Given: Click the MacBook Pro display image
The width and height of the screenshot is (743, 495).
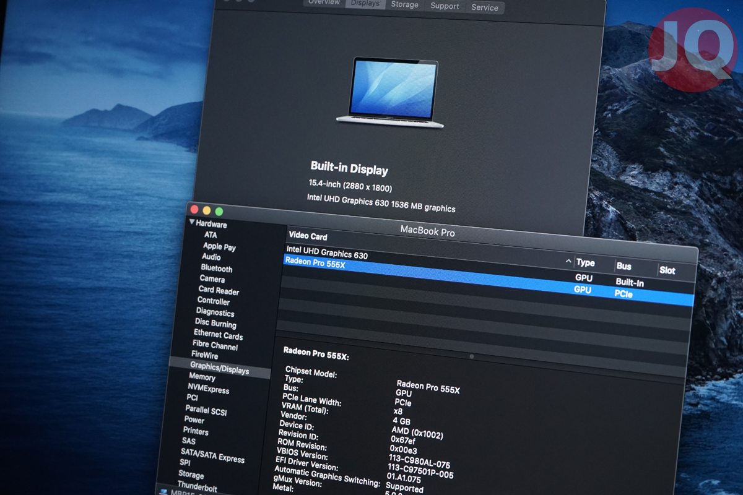Looking at the screenshot, I should pyautogui.click(x=392, y=92).
